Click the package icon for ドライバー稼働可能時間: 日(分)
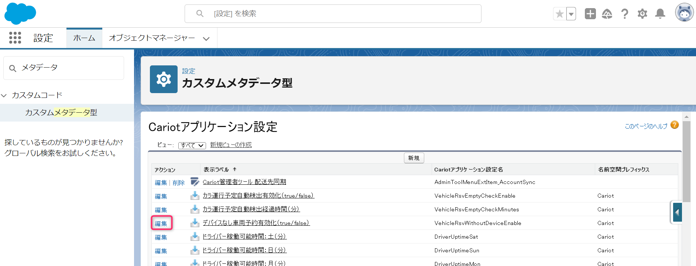Screen dimensions: 696x266 (195, 250)
